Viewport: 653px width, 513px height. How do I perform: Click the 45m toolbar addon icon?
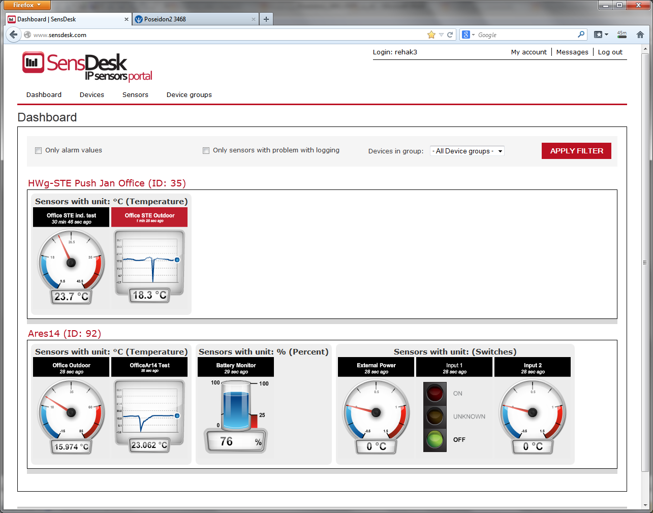tap(622, 35)
